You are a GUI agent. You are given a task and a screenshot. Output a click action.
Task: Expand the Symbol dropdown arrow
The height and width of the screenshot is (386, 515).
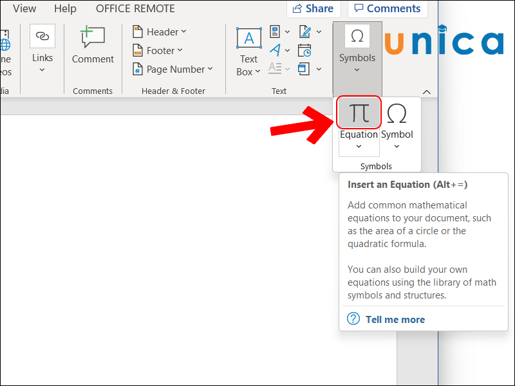pos(397,147)
